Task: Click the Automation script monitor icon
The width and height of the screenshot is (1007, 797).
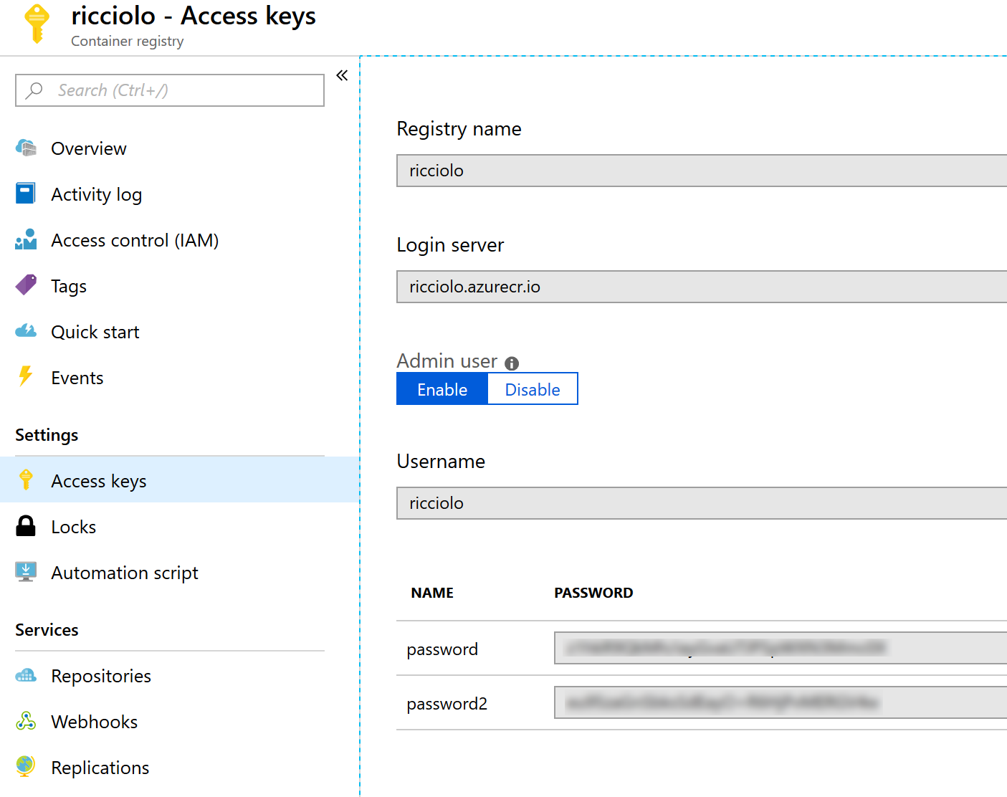Action: click(26, 572)
